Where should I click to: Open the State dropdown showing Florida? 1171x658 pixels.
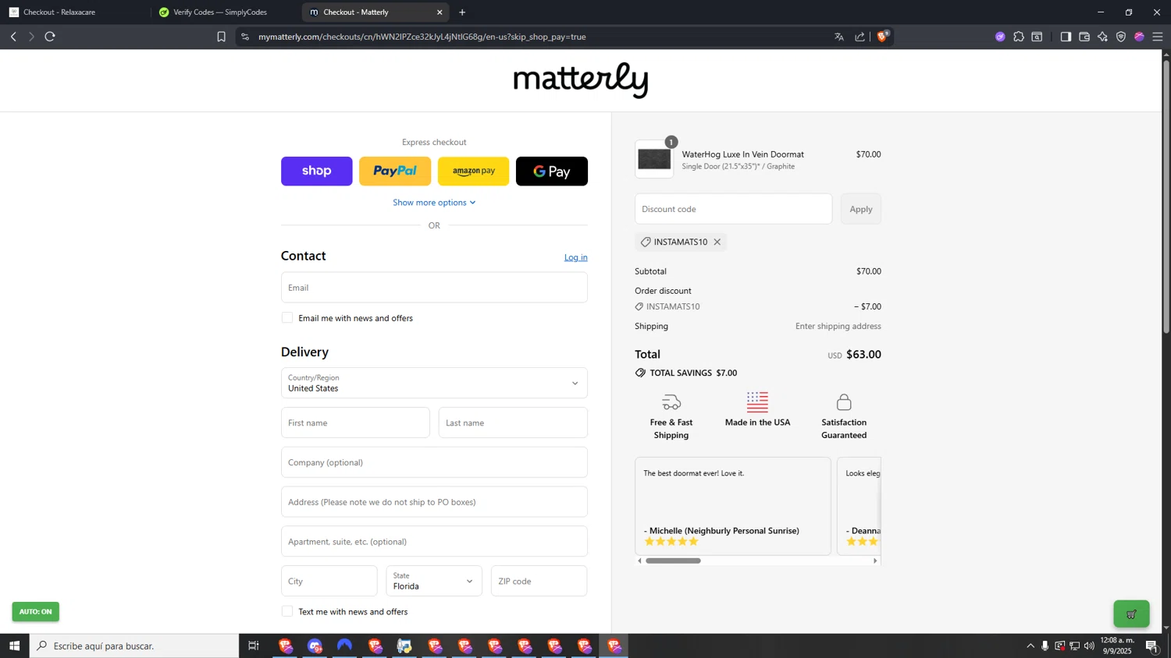coord(434,581)
